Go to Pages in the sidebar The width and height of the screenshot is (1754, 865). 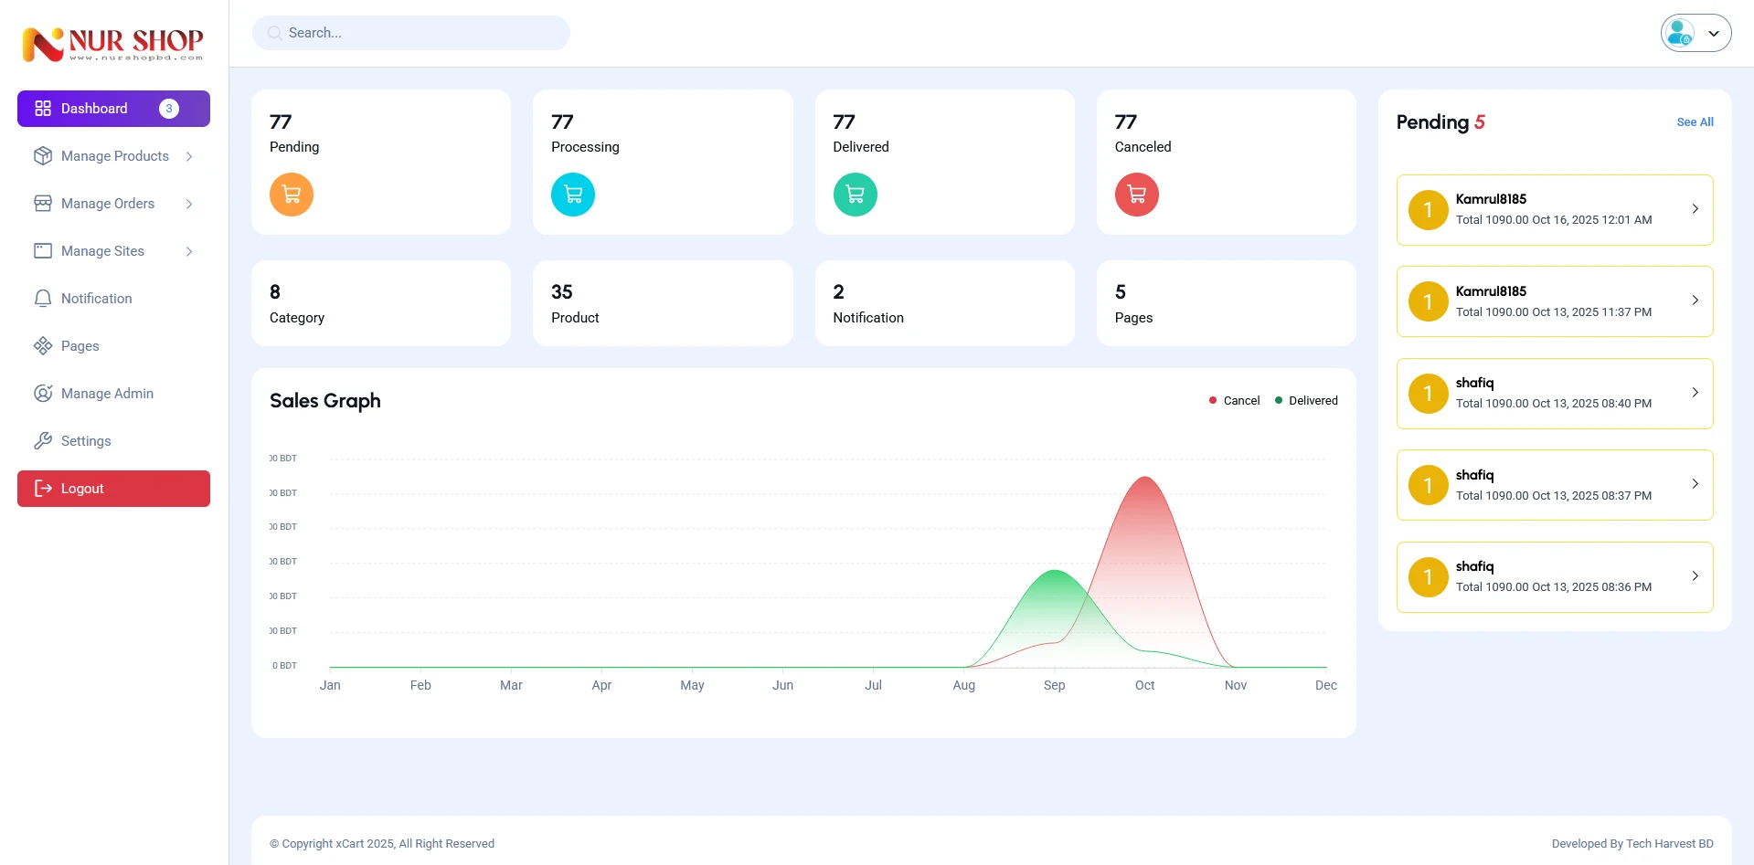tap(80, 346)
